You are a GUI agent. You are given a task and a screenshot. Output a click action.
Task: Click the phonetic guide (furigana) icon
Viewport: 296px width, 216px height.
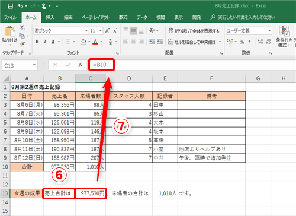(x=110, y=42)
